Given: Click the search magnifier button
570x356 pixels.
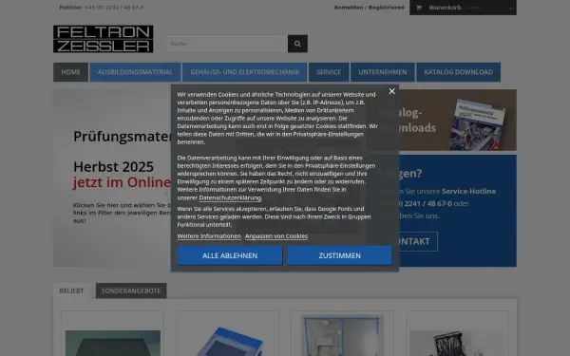Looking at the screenshot, I should tap(297, 44).
